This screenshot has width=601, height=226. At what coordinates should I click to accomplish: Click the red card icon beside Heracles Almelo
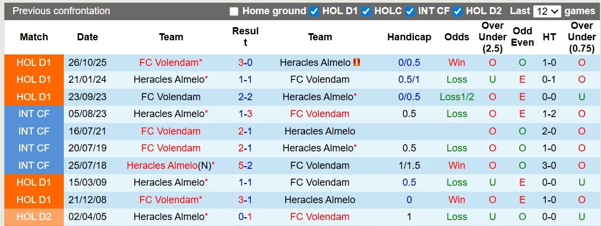point(357,62)
